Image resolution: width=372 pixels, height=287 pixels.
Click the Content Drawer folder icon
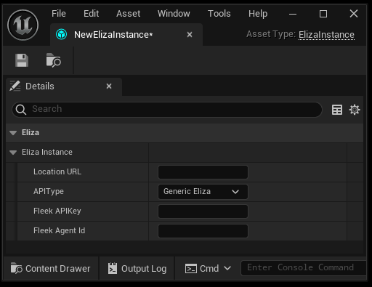coord(17,268)
